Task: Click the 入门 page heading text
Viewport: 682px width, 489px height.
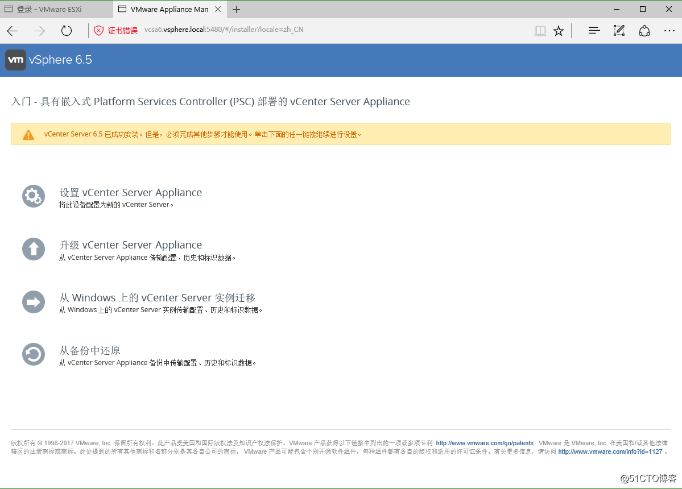Action: pyautogui.click(x=210, y=102)
